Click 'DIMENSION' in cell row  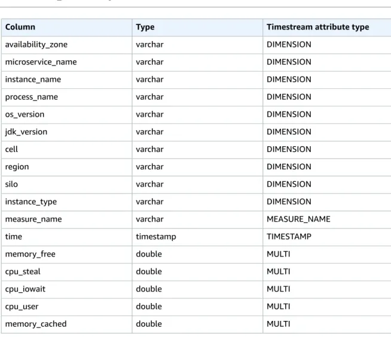[x=289, y=150]
